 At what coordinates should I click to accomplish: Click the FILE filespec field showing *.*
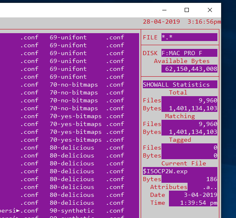click(x=189, y=37)
